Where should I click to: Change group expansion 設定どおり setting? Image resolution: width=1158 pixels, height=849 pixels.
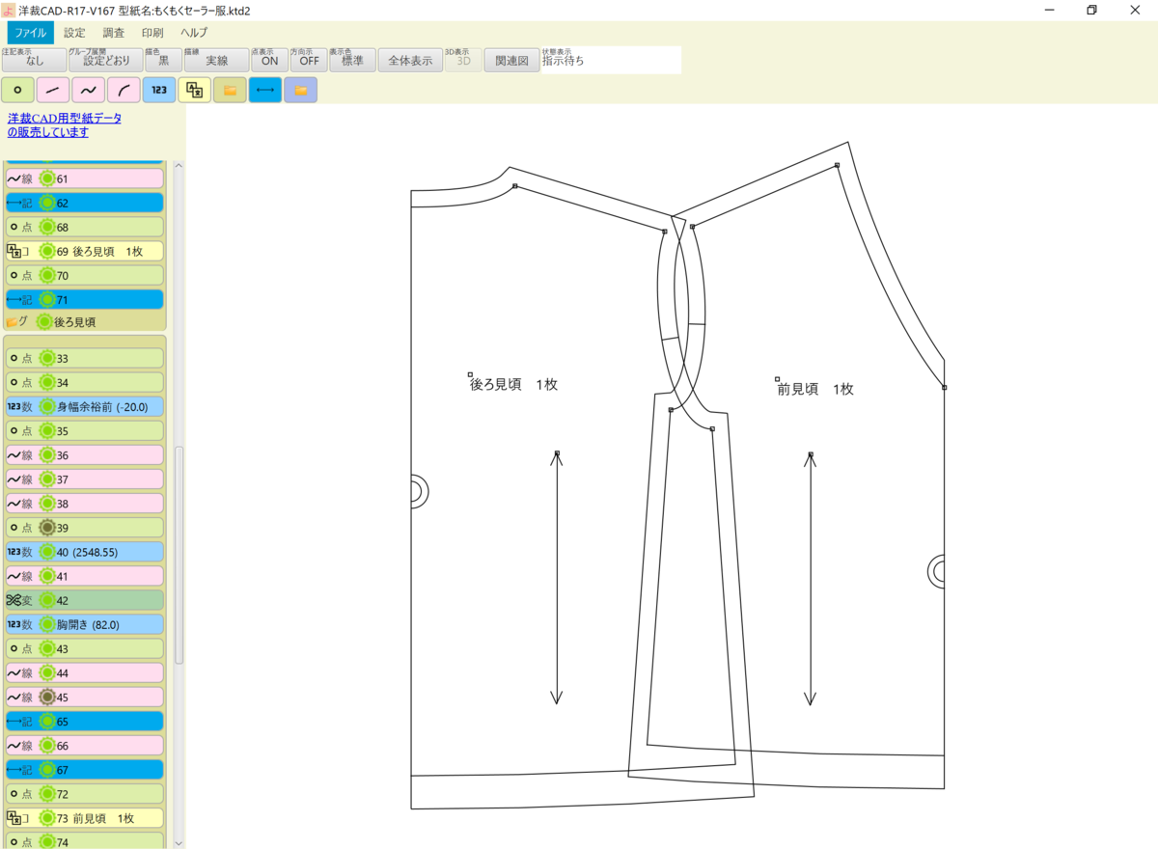pyautogui.click(x=106, y=60)
